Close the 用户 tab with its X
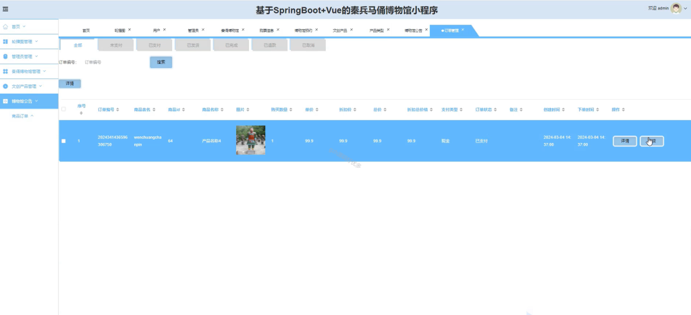 [x=165, y=30]
